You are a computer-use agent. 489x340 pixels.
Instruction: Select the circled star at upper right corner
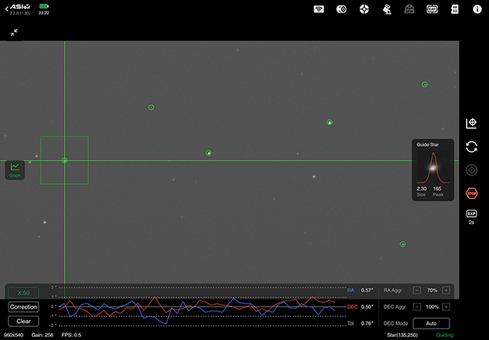[424, 84]
